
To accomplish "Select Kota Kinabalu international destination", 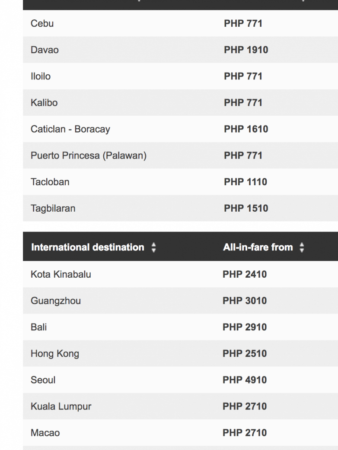I will 61,274.
